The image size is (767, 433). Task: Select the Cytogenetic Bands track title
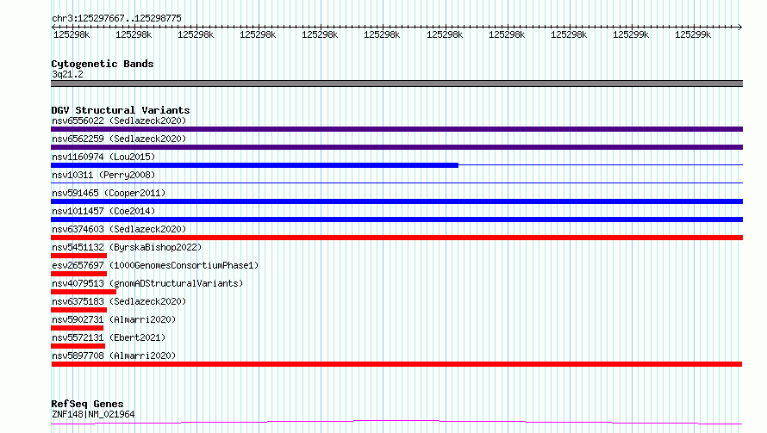103,64
